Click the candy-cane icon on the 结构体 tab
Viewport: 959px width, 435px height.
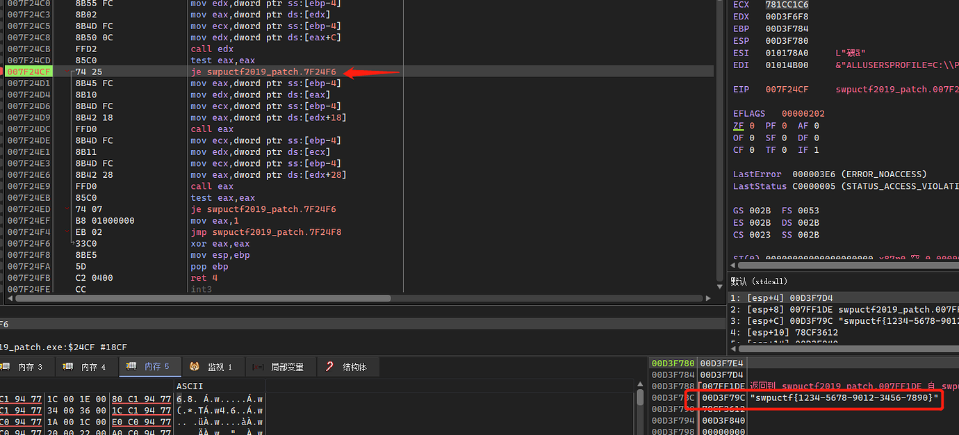tap(328, 367)
